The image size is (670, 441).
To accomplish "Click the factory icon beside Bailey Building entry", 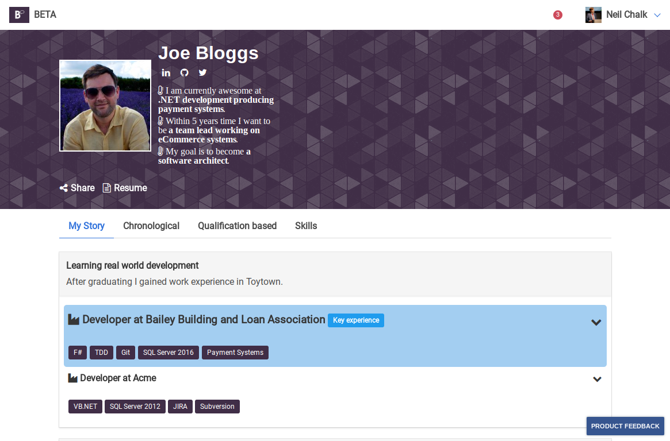I will (x=74, y=320).
